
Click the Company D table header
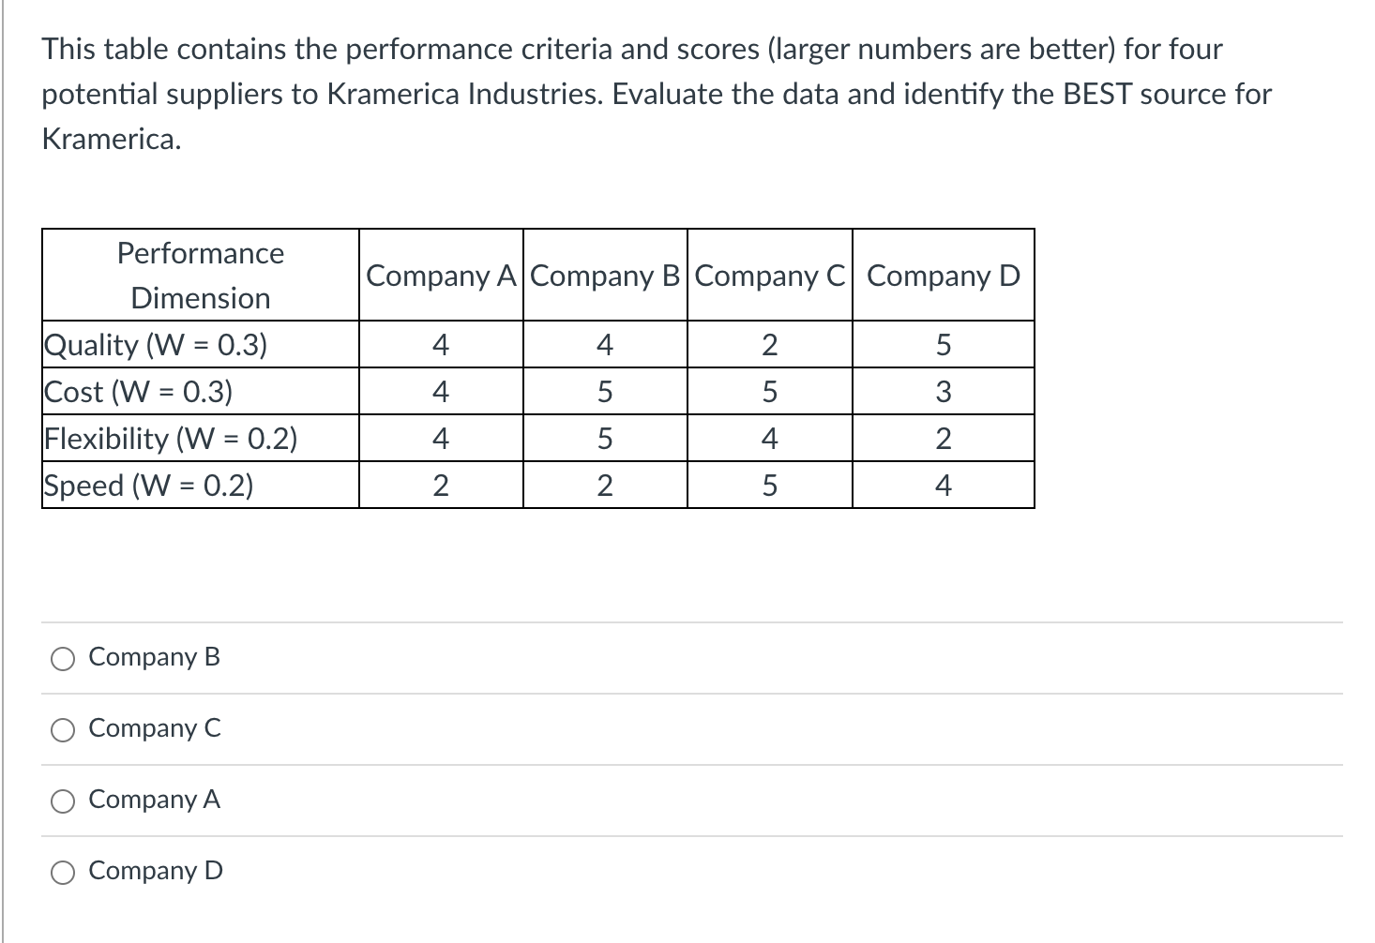942,276
